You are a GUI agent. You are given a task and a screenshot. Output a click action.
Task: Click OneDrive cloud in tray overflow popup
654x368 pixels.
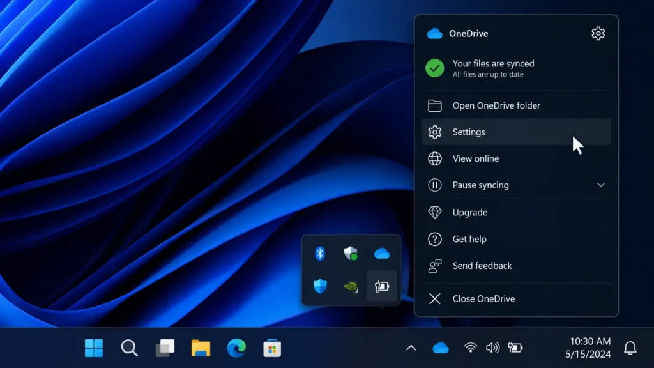(x=382, y=253)
